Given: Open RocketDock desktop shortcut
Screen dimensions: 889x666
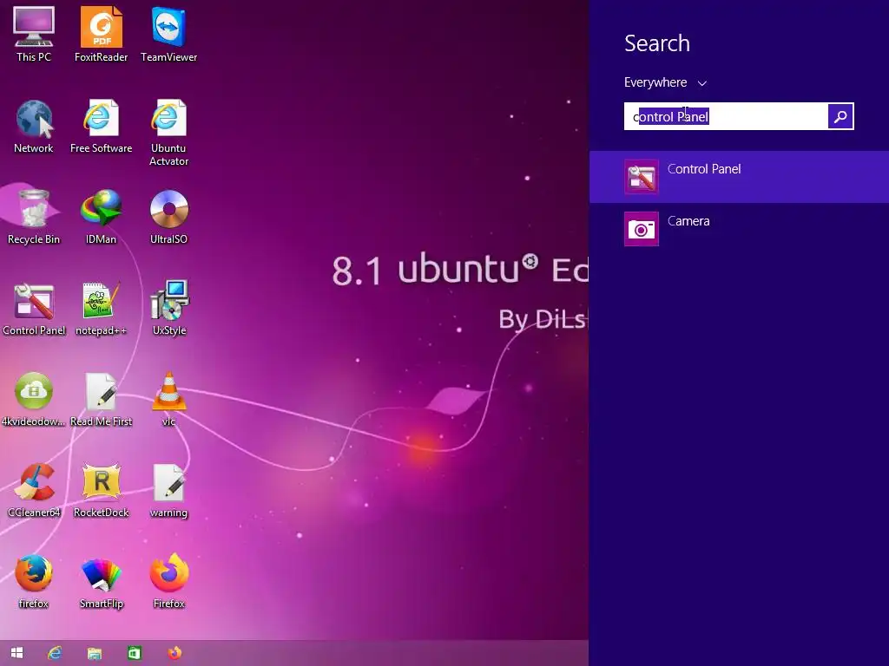Looking at the screenshot, I should point(101,491).
